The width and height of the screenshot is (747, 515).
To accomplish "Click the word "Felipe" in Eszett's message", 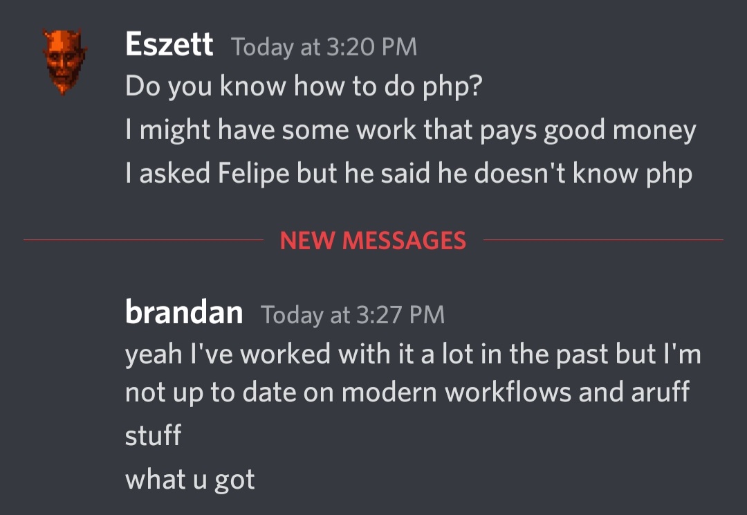I will pyautogui.click(x=254, y=173).
